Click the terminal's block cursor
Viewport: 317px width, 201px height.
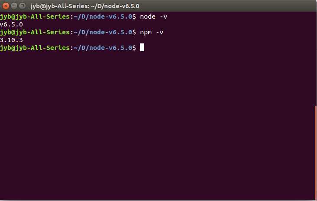tap(142, 48)
